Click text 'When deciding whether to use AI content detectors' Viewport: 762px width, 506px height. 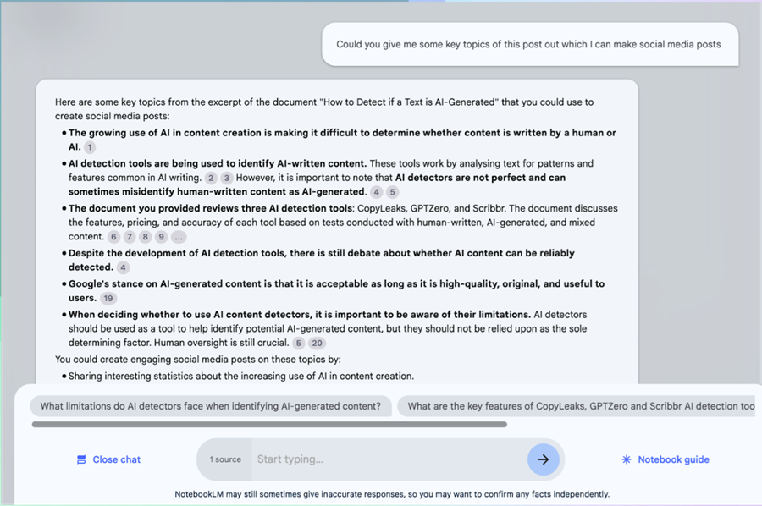point(300,315)
